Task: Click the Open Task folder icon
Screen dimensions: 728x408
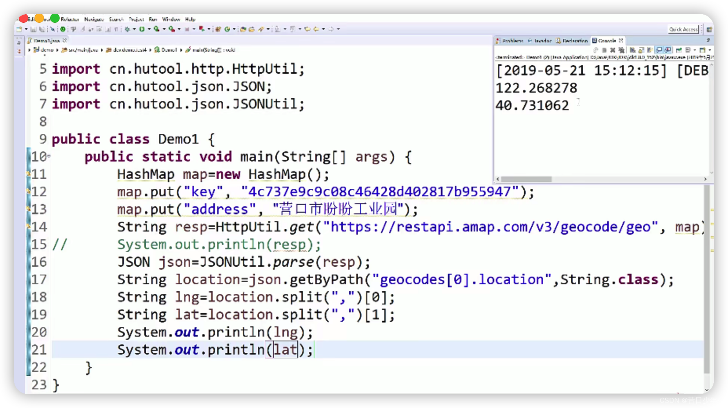Action: click(252, 29)
